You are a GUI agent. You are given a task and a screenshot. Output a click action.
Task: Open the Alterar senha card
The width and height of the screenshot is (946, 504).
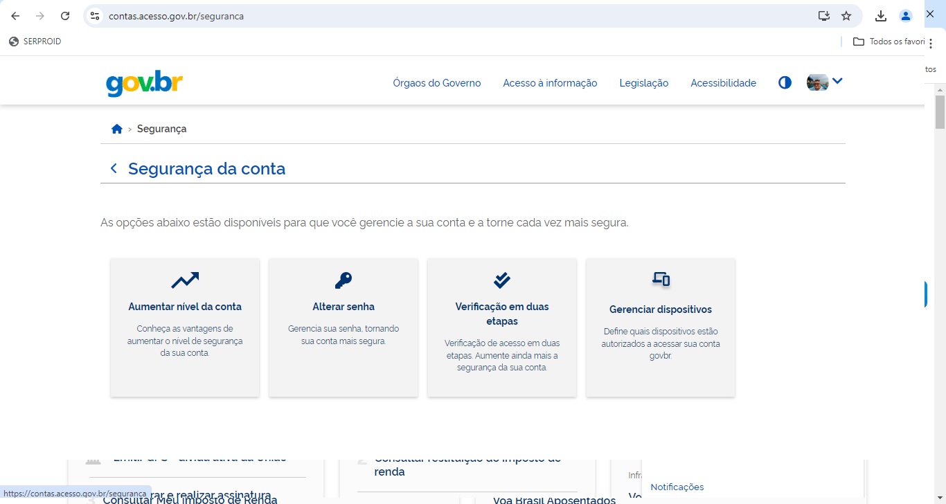coord(343,327)
